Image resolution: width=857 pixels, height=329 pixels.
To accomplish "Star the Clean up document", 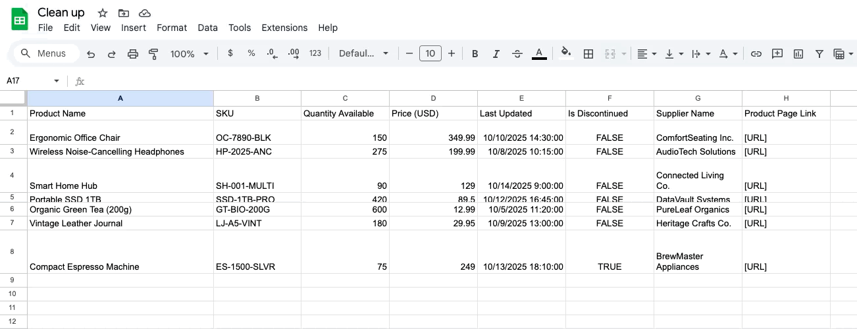I will [x=102, y=13].
